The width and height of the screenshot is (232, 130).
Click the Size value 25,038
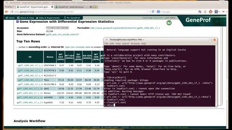[x=49, y=31]
